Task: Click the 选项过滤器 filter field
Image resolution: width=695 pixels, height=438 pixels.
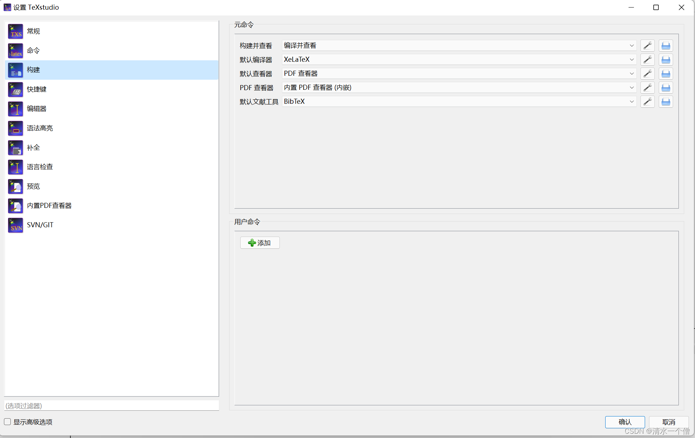Action: (111, 406)
